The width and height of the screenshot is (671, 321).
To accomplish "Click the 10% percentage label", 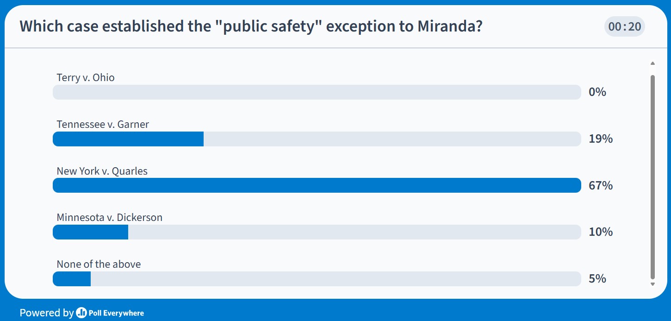I will [x=600, y=232].
